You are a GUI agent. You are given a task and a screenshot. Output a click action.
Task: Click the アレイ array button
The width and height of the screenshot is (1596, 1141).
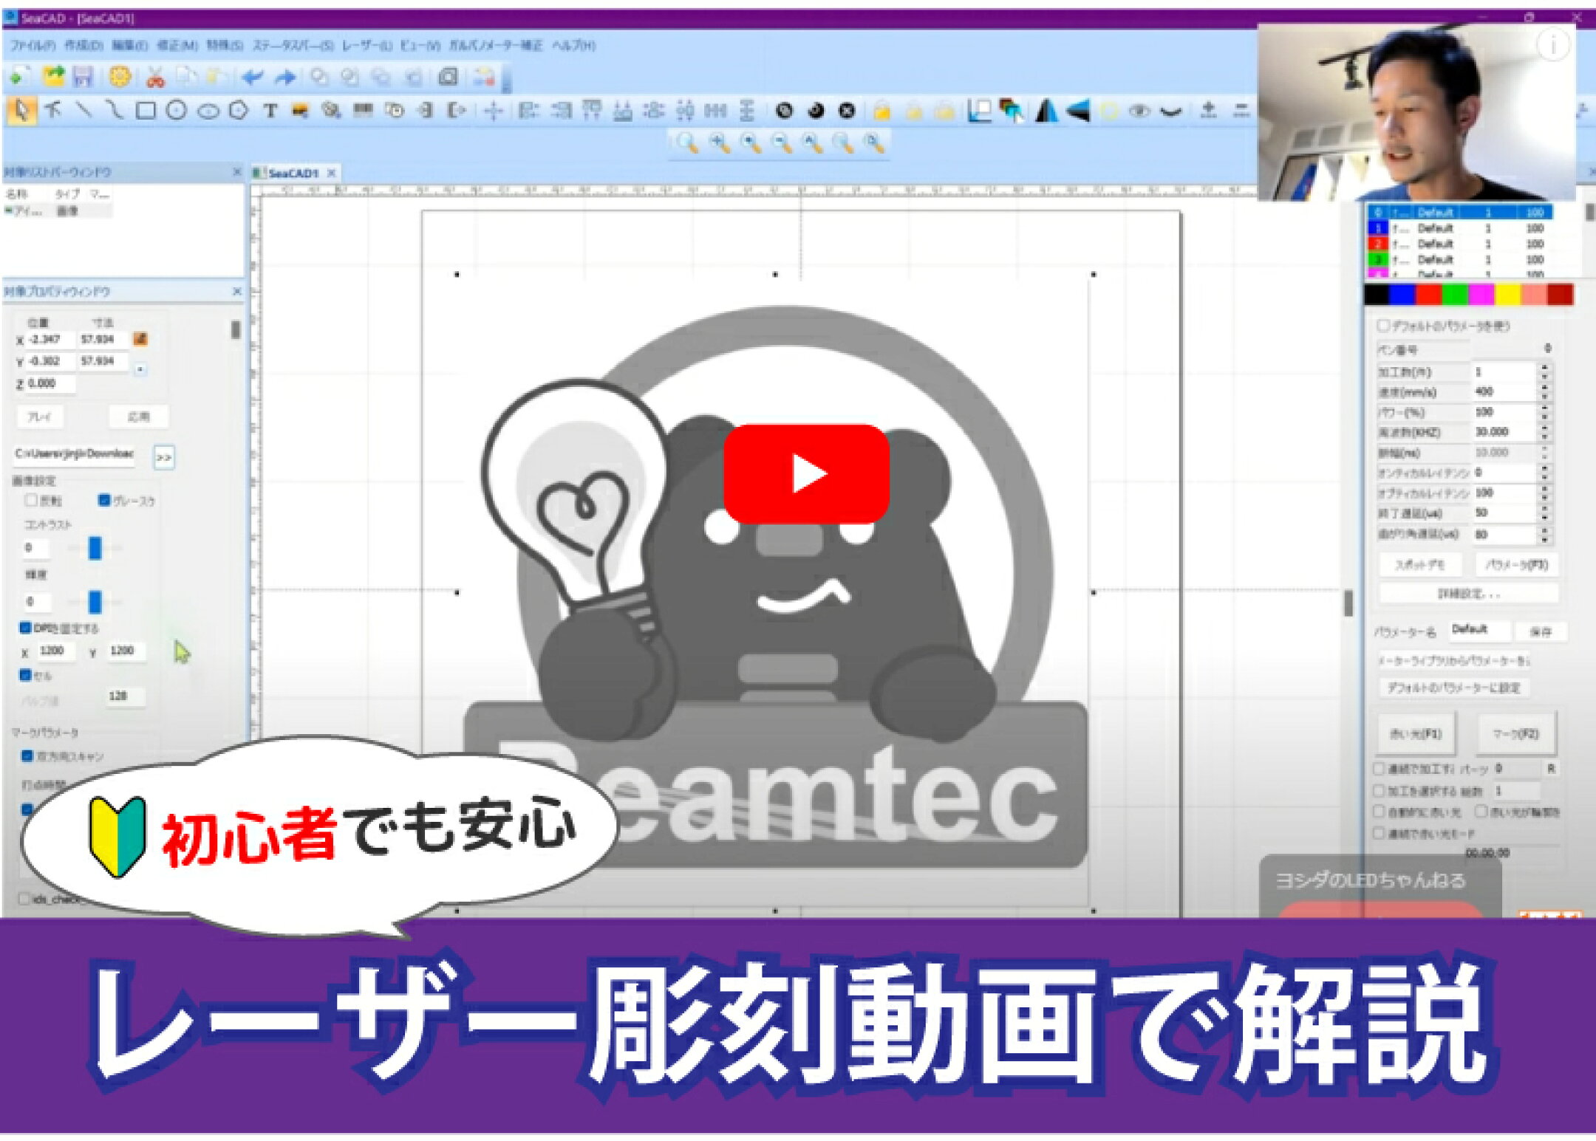tap(40, 417)
